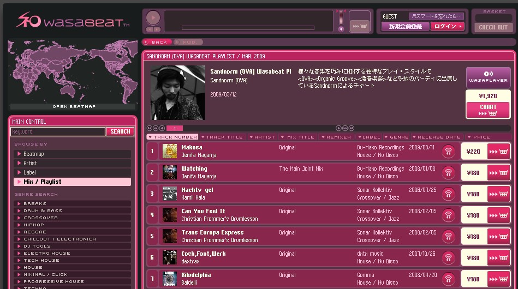Sort by REMIXER column
The image size is (518, 289).
click(x=336, y=137)
